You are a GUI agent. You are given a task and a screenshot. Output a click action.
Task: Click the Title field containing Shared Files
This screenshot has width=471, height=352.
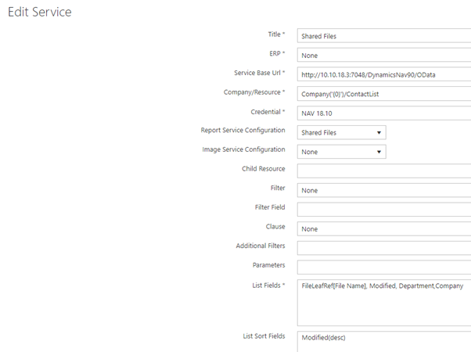pos(383,36)
